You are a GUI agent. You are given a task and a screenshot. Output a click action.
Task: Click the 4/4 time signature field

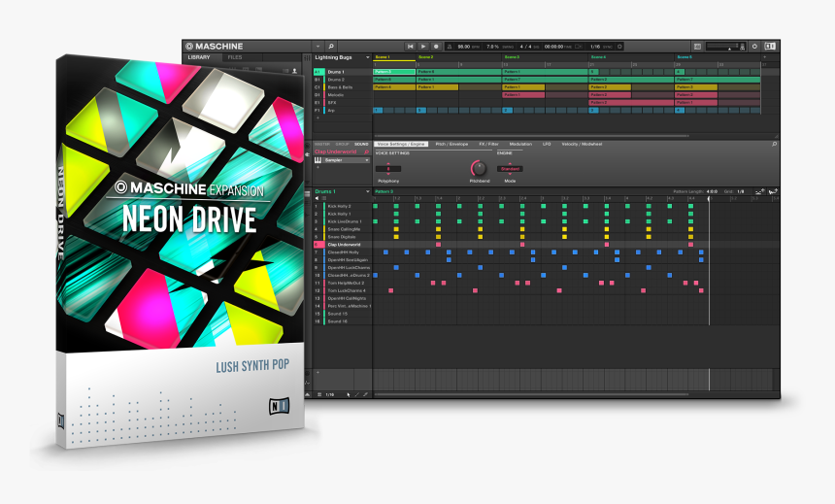[525, 47]
